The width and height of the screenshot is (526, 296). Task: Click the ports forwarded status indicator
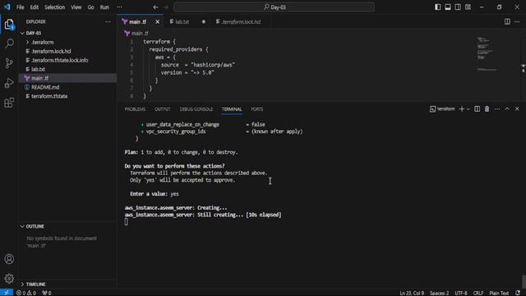[x=47, y=293]
